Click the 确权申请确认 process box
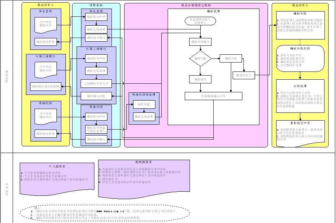 coord(201,42)
